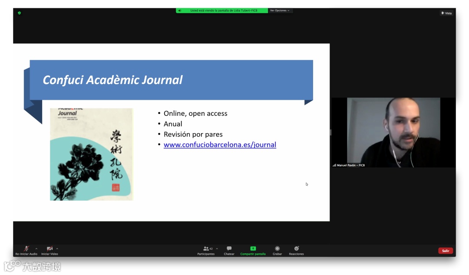
Task: Click the green screen-sharing notification bar
Action: [x=222, y=10]
